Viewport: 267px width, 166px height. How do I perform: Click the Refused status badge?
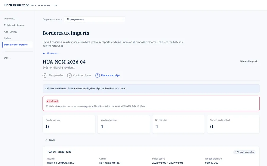53,101
